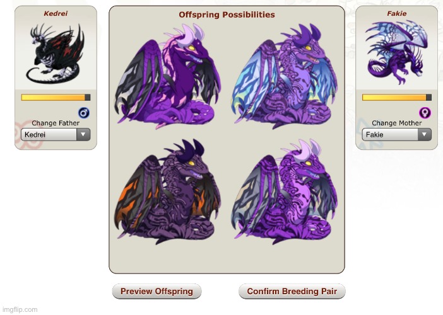Screen dimensions: 443x315
Task: Open the Change Mother dropdown arrow
Action: tap(424, 135)
